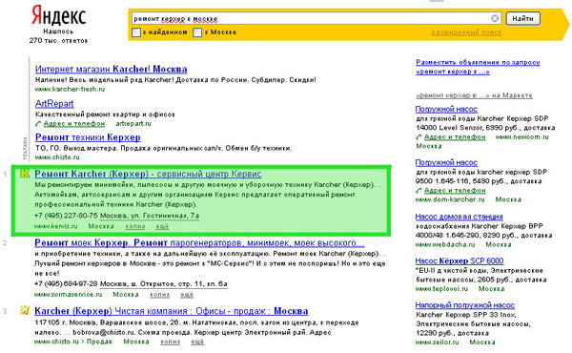Open 'Напорный погружной насос' offer

pyautogui.click(x=465, y=304)
